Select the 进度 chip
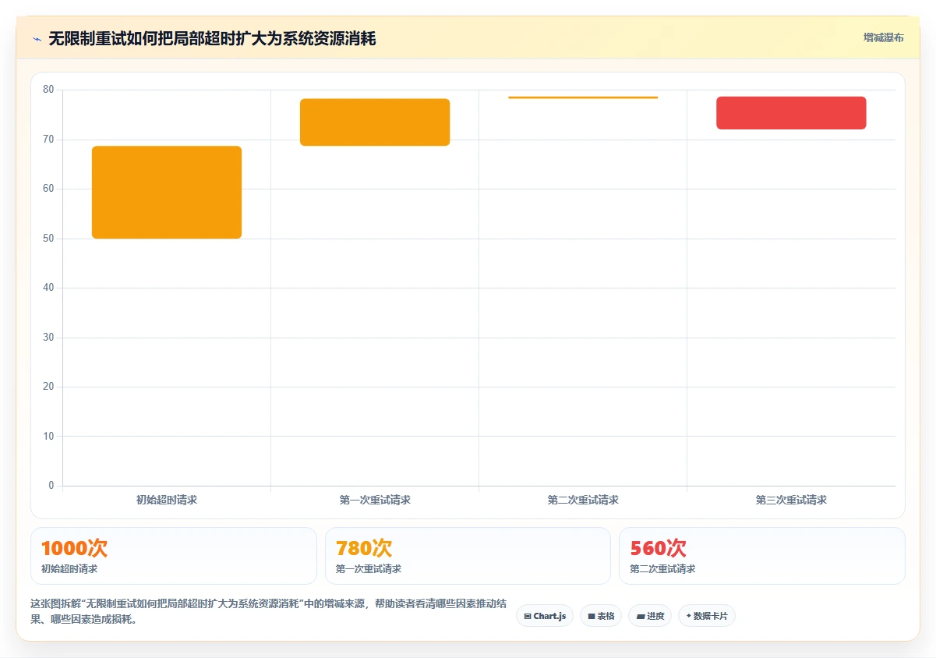The height and width of the screenshot is (658, 936). pyautogui.click(x=650, y=616)
